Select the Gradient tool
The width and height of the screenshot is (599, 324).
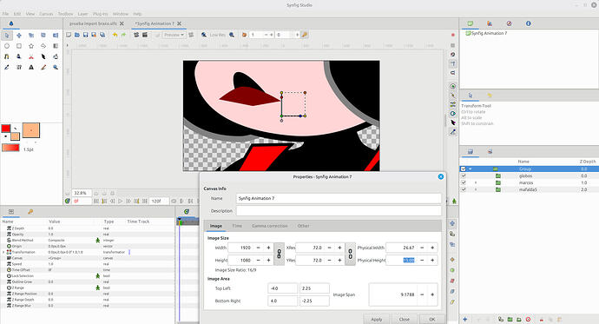[x=56, y=46]
